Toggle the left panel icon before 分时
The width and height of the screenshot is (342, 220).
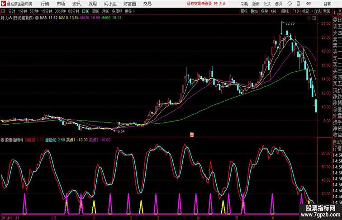tap(3, 11)
